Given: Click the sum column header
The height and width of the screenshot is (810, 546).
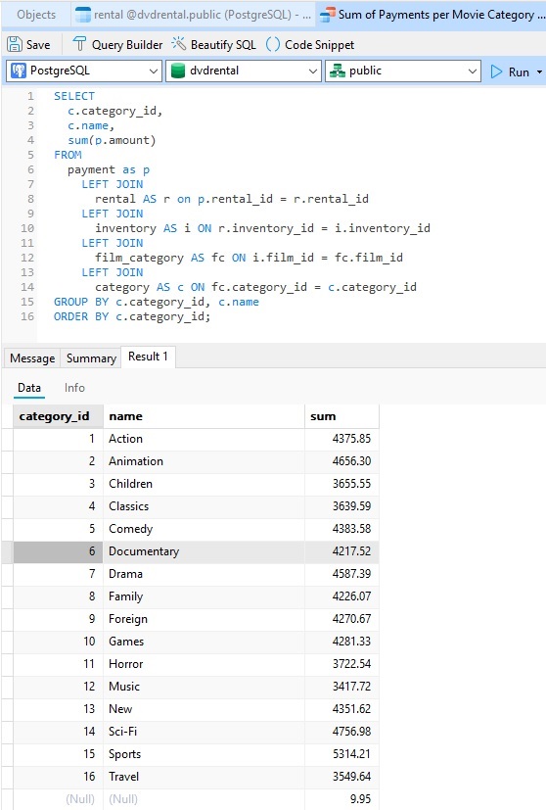Looking at the screenshot, I should pos(341,416).
